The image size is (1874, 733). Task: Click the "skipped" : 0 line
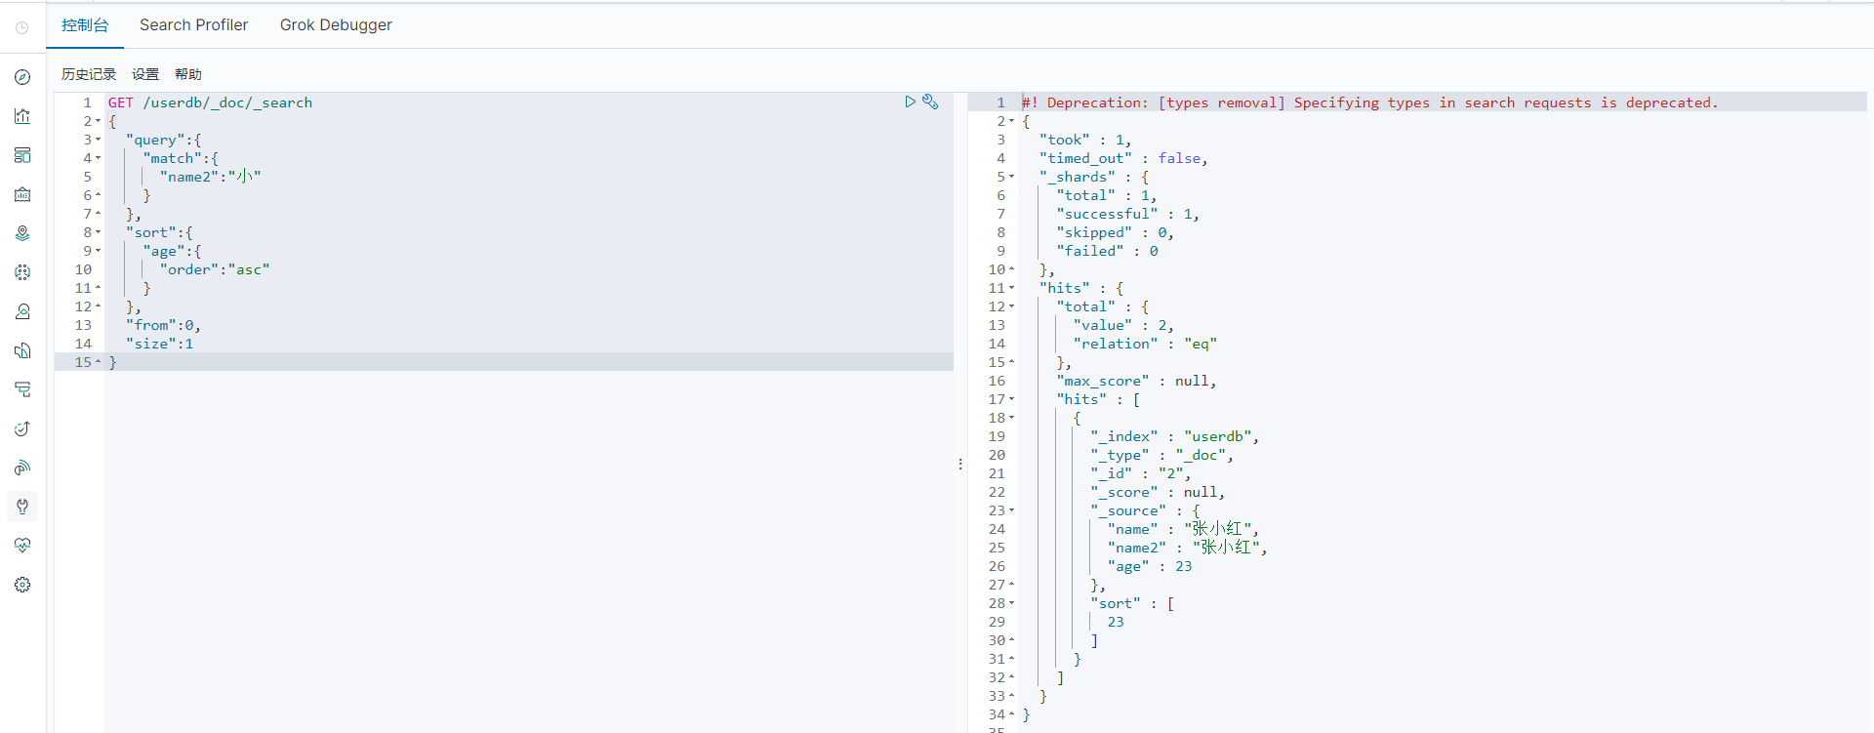1115,232
